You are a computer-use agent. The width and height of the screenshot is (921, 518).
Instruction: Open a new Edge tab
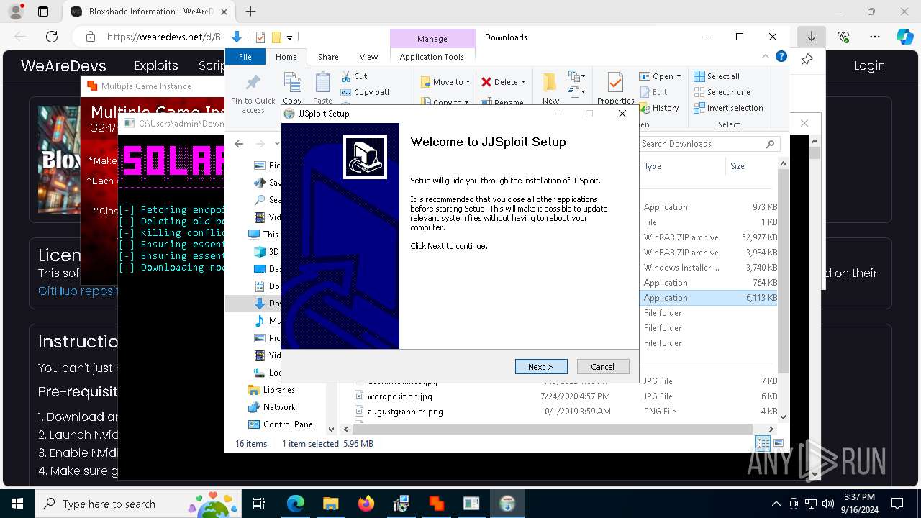(250, 12)
